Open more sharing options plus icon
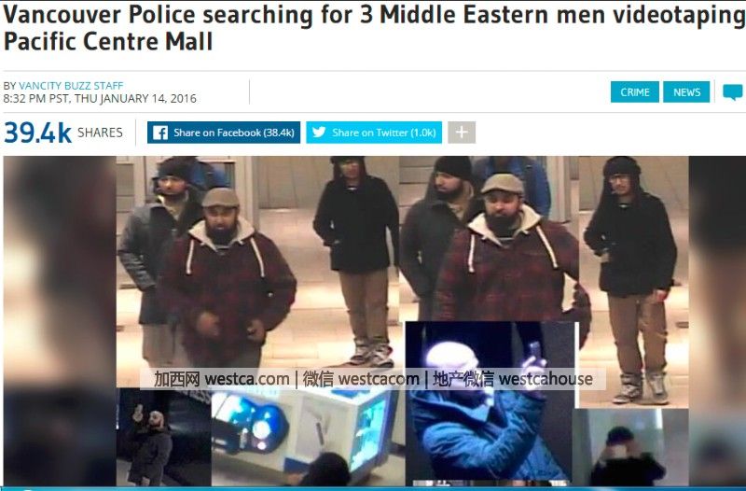Image resolution: width=746 pixels, height=491 pixels. pos(462,133)
